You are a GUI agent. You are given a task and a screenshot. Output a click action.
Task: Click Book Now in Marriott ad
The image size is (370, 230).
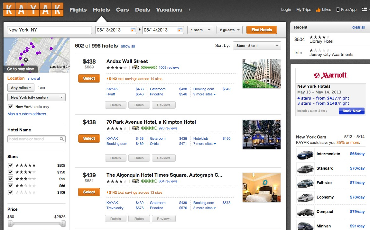(352, 111)
